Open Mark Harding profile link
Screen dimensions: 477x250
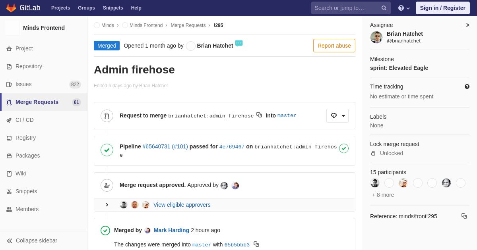click(171, 230)
